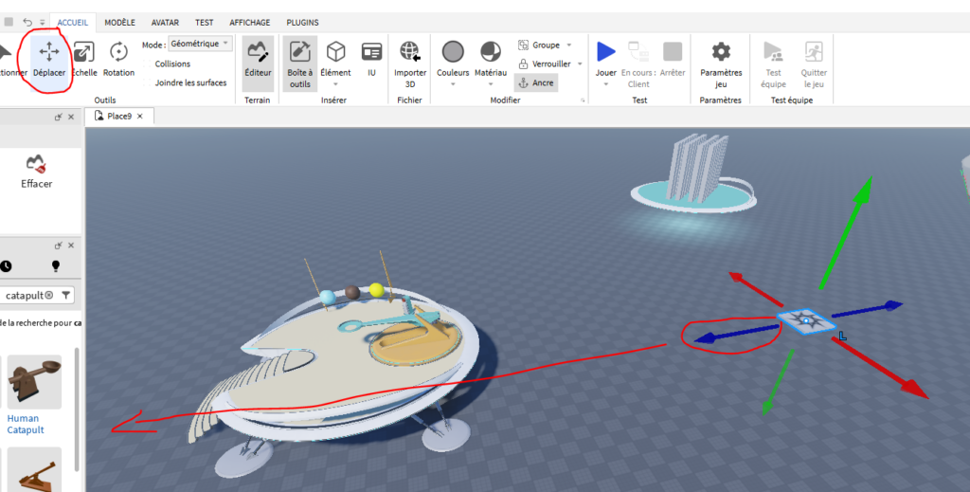Open the Matériau material picker

click(491, 58)
